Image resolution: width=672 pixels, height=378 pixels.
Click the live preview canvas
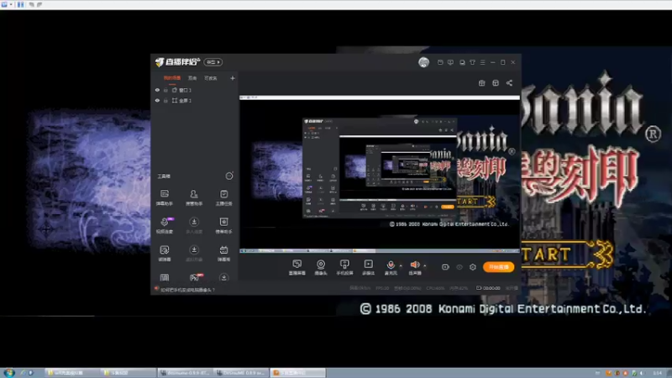(x=380, y=174)
